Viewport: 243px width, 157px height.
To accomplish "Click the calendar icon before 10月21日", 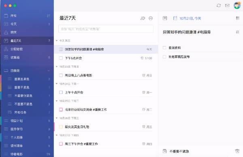I will tap(175, 18).
